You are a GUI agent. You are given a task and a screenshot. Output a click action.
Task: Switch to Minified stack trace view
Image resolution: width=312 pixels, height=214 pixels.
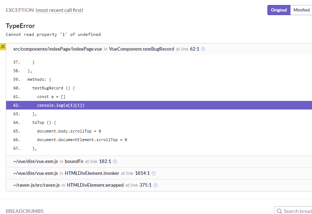[301, 10]
